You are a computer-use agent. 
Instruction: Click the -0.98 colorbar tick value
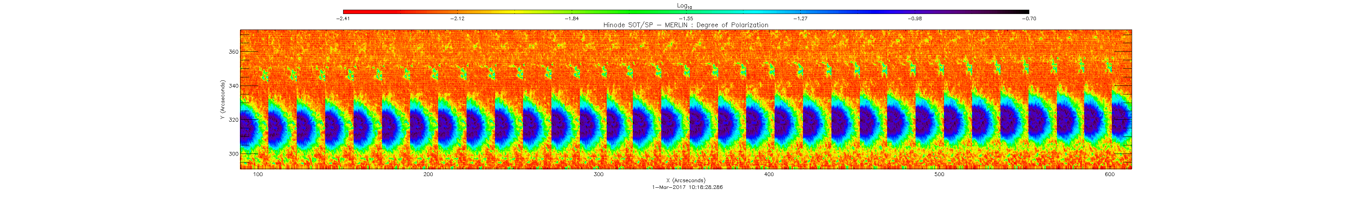(x=914, y=19)
